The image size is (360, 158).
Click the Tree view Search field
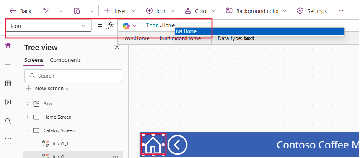click(73, 76)
